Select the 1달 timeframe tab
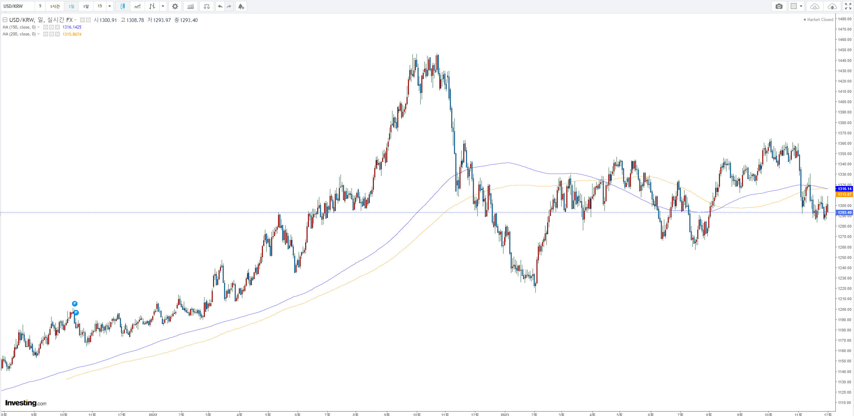The width and height of the screenshot is (854, 416). point(86,6)
